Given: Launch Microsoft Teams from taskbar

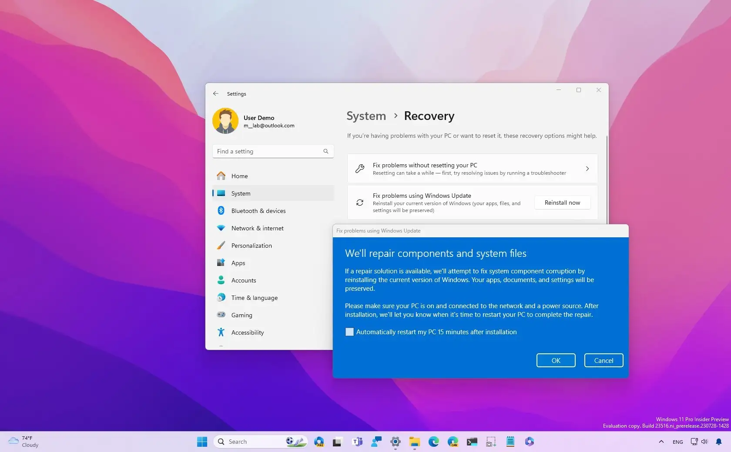Looking at the screenshot, I should (x=357, y=442).
